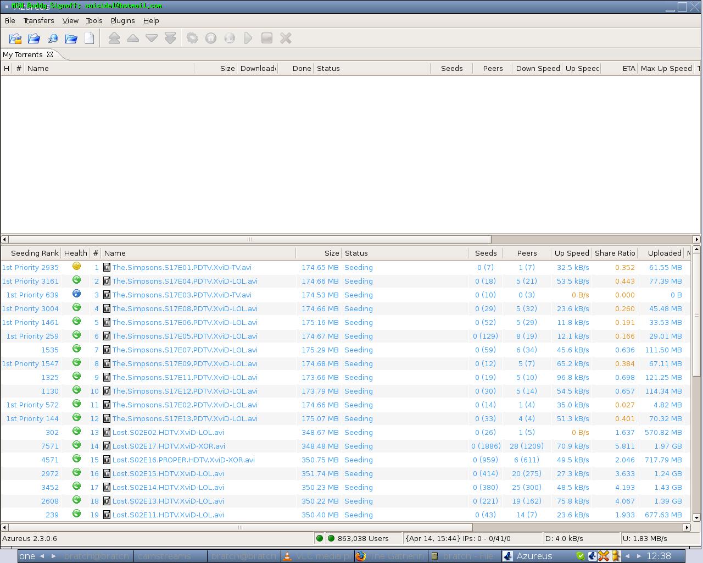Click the blank page new torrent icon

[90, 38]
